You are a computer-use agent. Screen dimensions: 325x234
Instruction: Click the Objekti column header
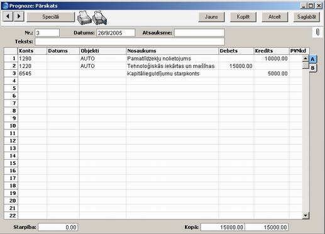pos(102,51)
